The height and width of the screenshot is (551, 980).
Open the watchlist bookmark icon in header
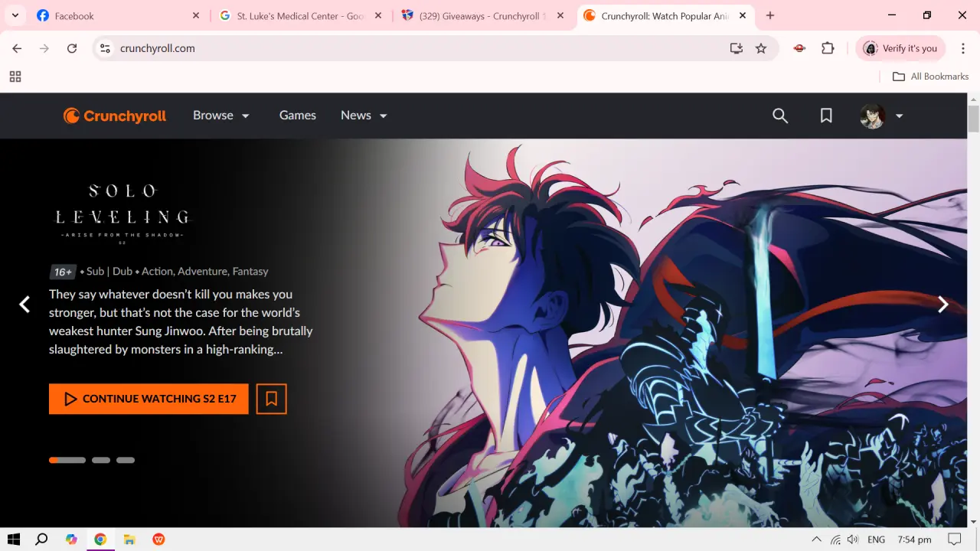click(826, 116)
